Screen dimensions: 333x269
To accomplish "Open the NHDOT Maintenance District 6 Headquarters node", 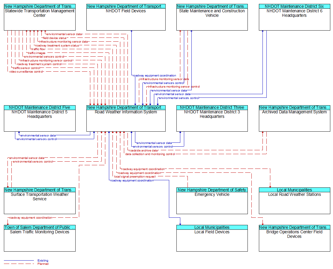I will 294,17.
